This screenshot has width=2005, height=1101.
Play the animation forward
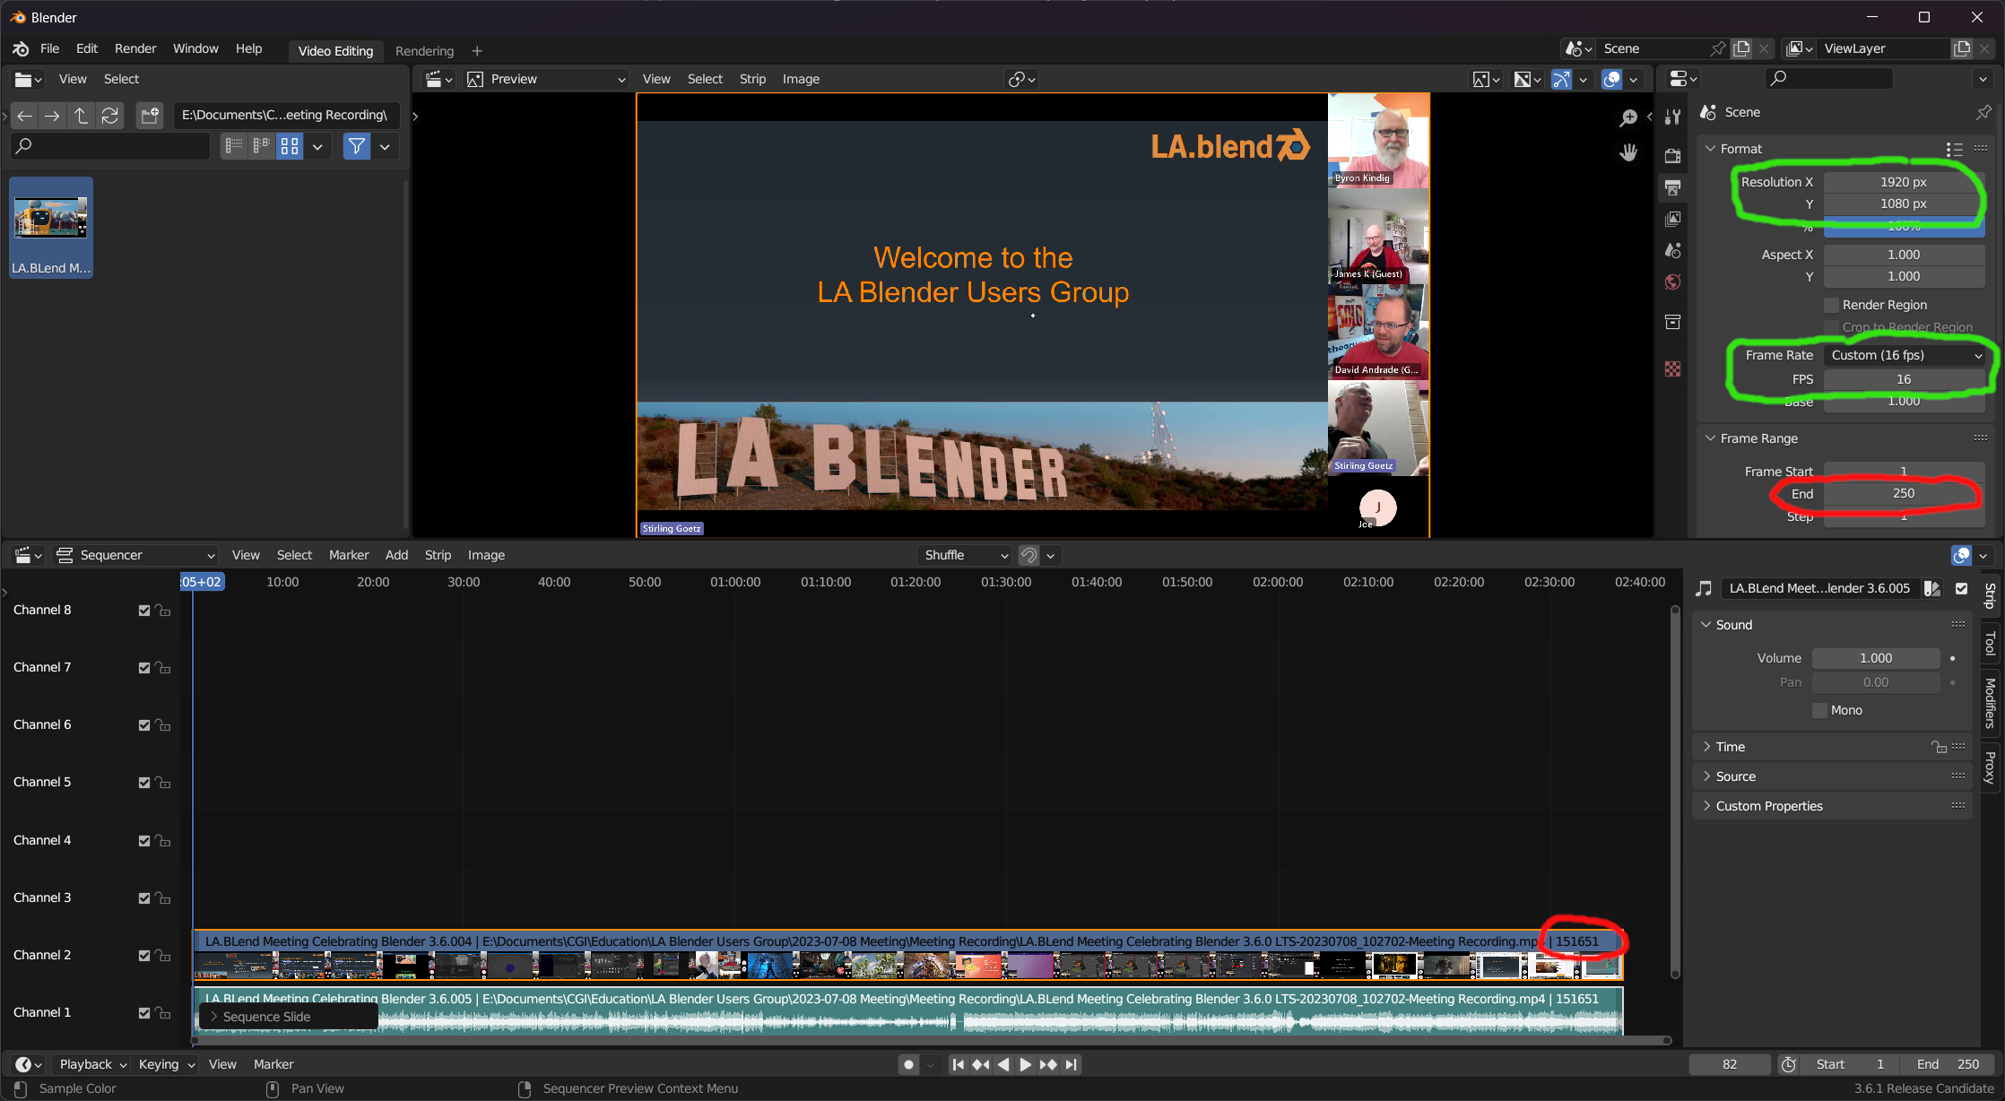1026,1064
